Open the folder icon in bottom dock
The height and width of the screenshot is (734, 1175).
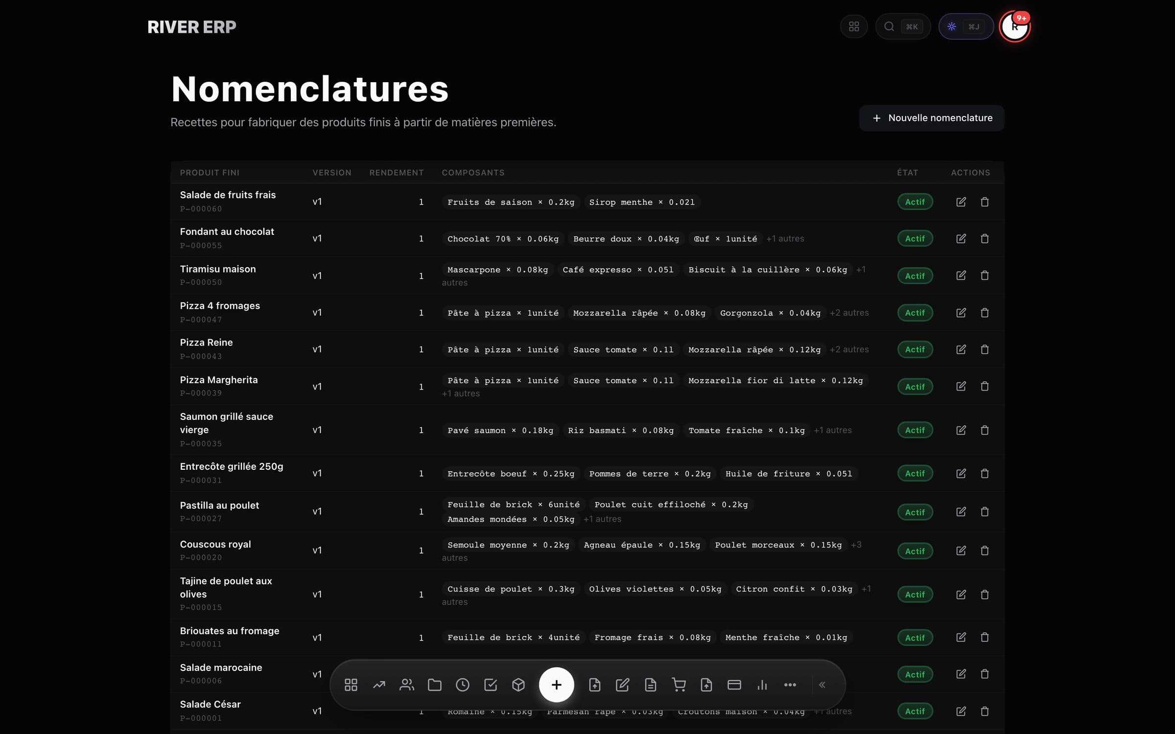tap(435, 685)
